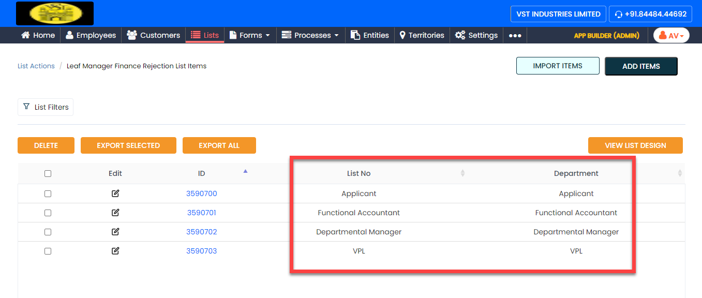Click the VIEW LIST DESIGN button
Image resolution: width=702 pixels, height=298 pixels.
635,145
